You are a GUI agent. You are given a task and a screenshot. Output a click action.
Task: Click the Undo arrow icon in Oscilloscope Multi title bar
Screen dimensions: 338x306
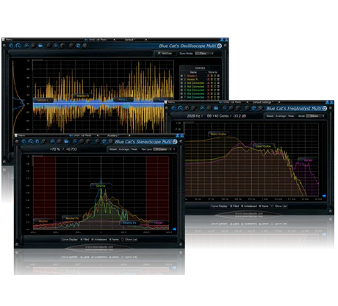coord(86,40)
